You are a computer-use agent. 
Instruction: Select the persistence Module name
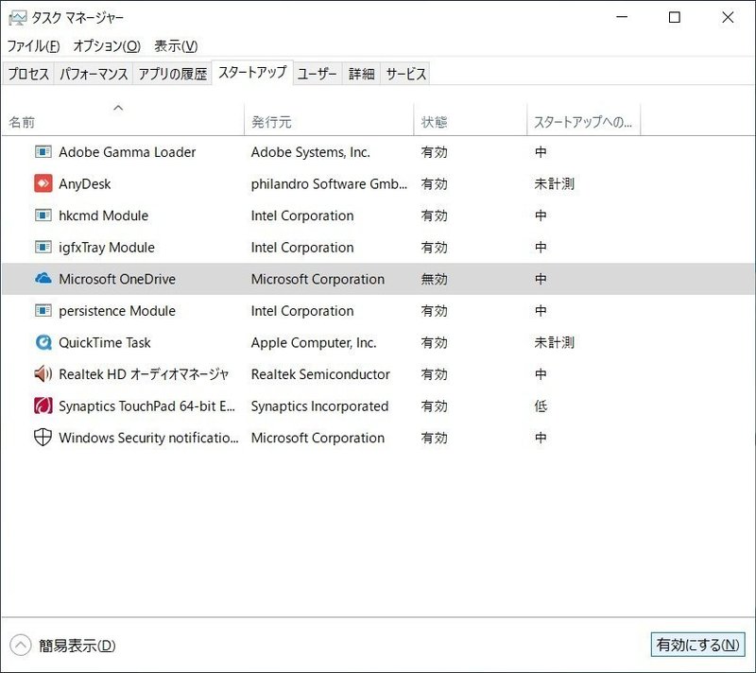pyautogui.click(x=117, y=311)
